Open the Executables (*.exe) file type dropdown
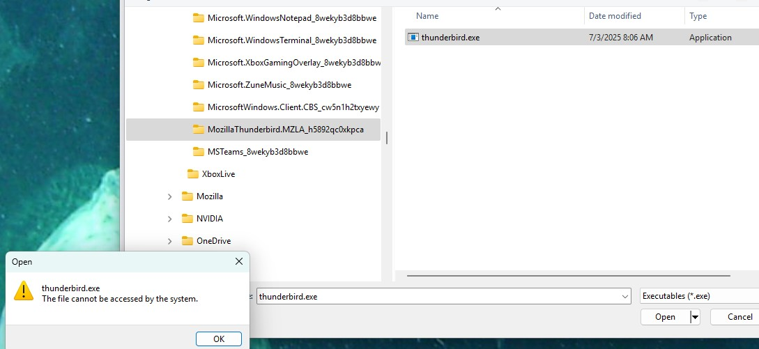The width and height of the screenshot is (759, 349). 700,296
